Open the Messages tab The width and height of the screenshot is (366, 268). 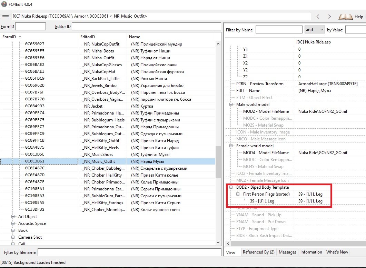(287, 252)
